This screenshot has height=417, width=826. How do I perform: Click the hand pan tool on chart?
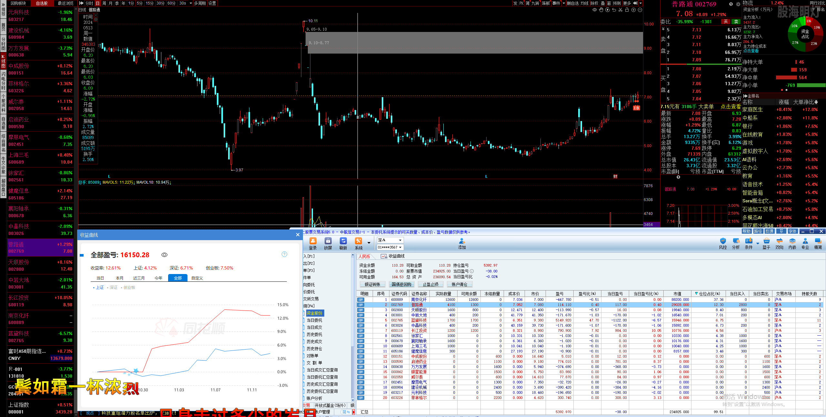(x=601, y=10)
